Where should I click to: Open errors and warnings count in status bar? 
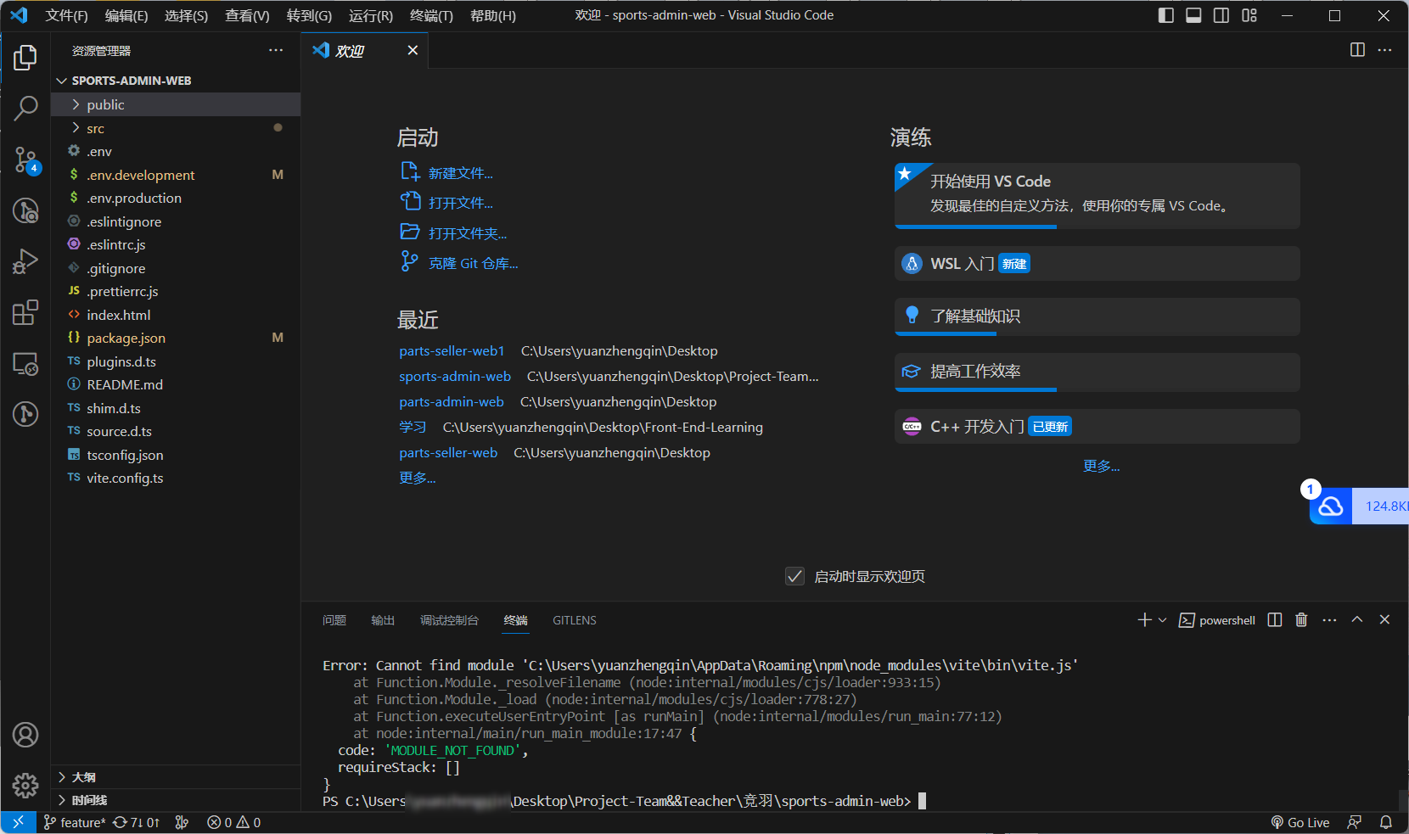(x=234, y=822)
